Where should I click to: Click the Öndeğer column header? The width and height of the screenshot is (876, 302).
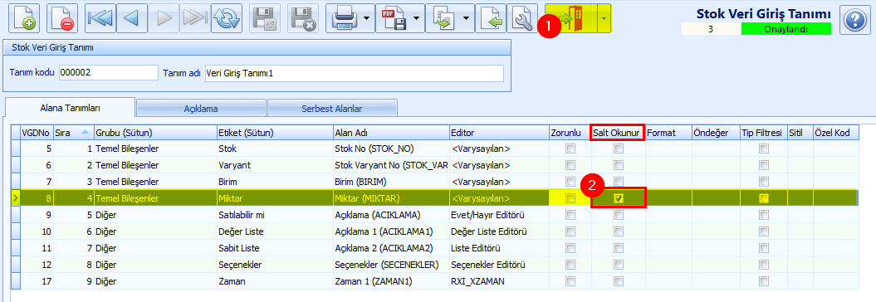click(716, 132)
